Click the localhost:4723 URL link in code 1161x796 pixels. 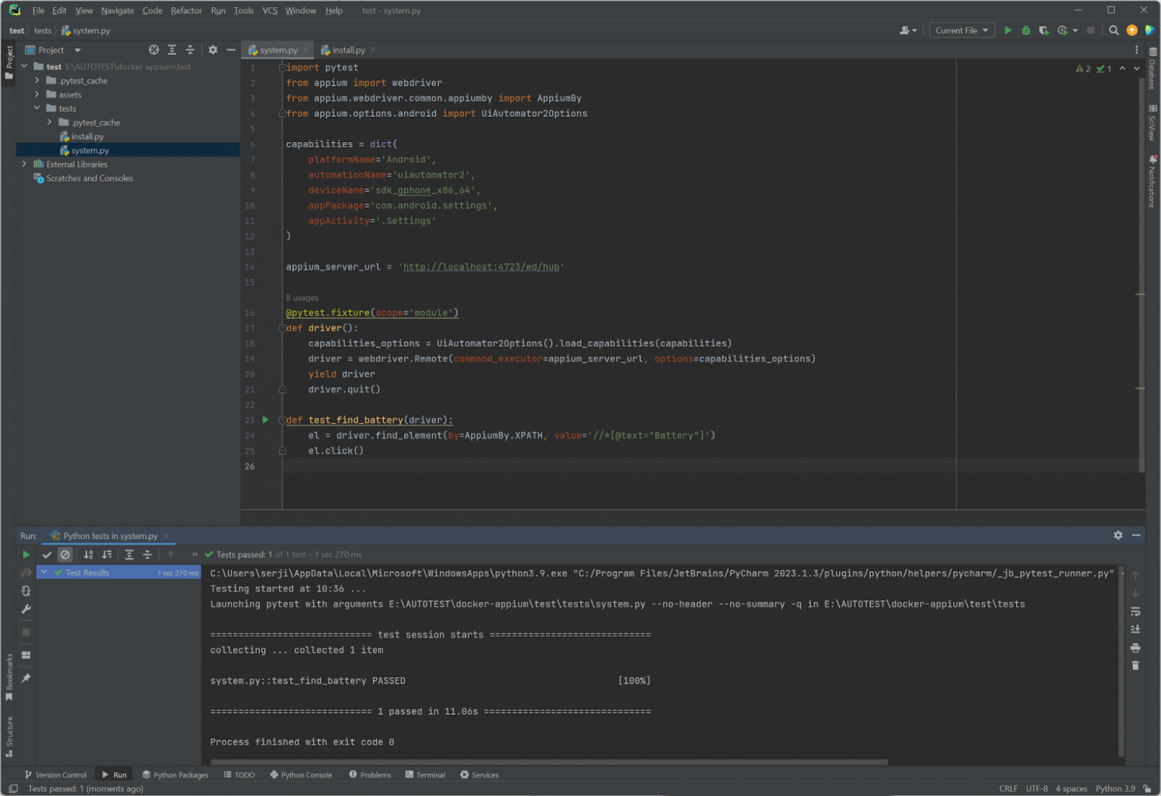(x=481, y=267)
